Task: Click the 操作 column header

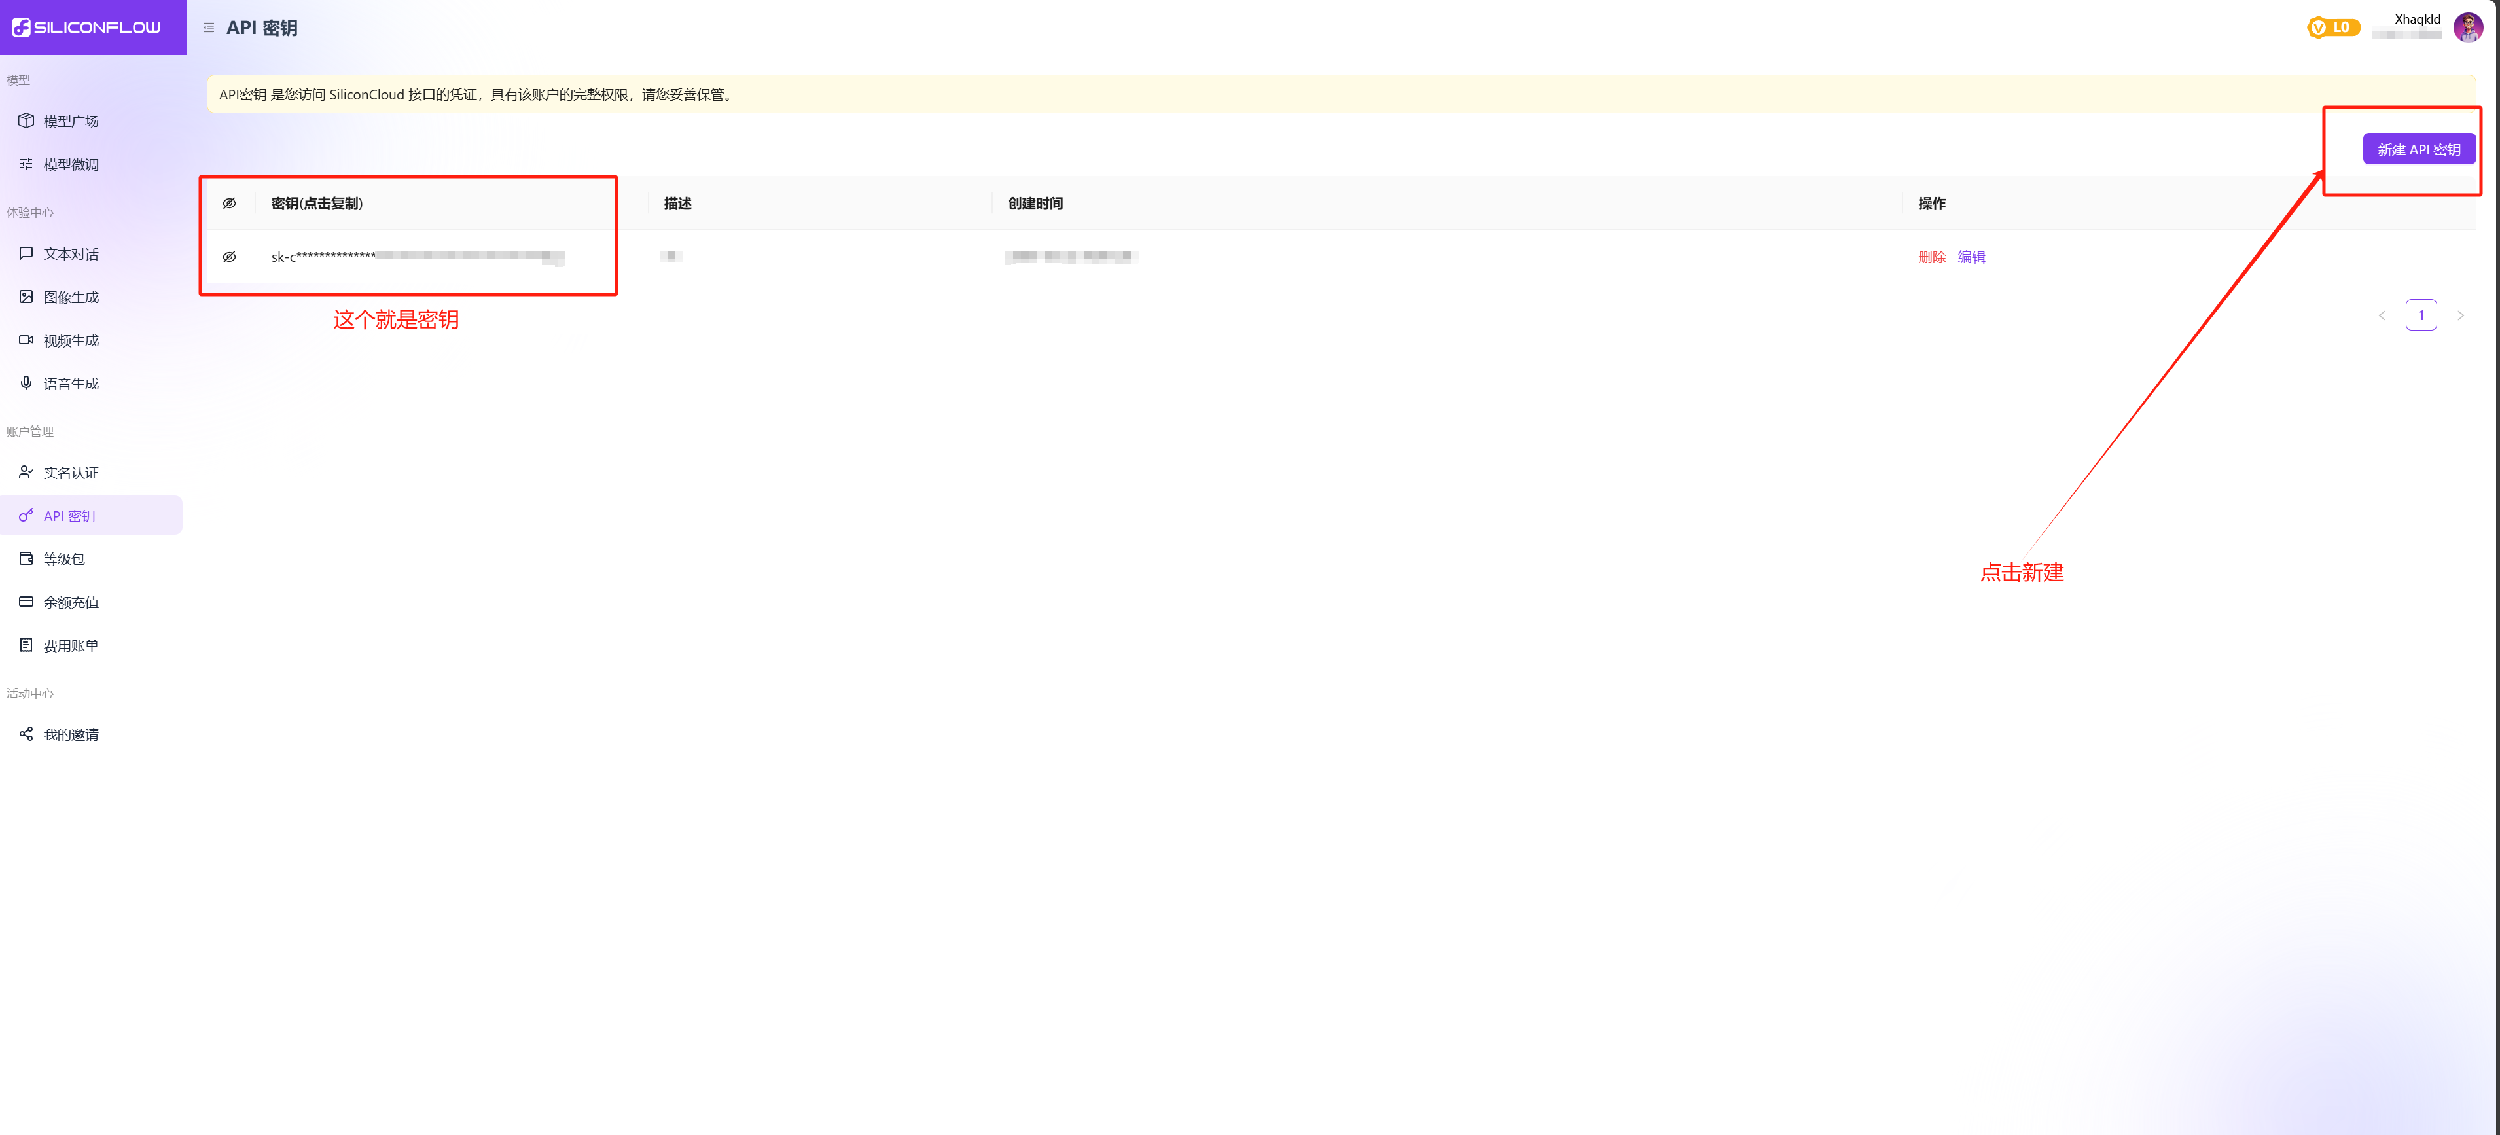Action: pyautogui.click(x=1931, y=203)
